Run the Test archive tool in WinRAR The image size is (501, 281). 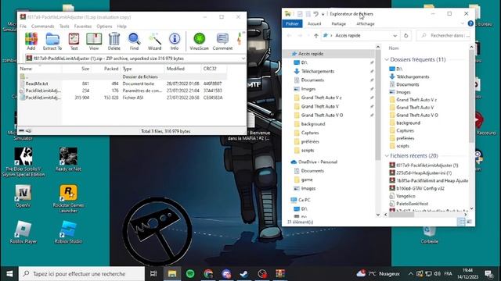point(74,41)
